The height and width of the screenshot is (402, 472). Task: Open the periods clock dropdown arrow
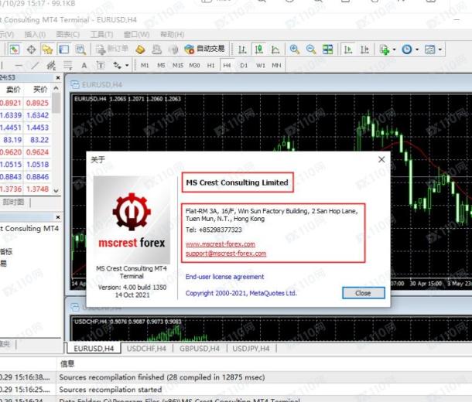[x=417, y=49]
